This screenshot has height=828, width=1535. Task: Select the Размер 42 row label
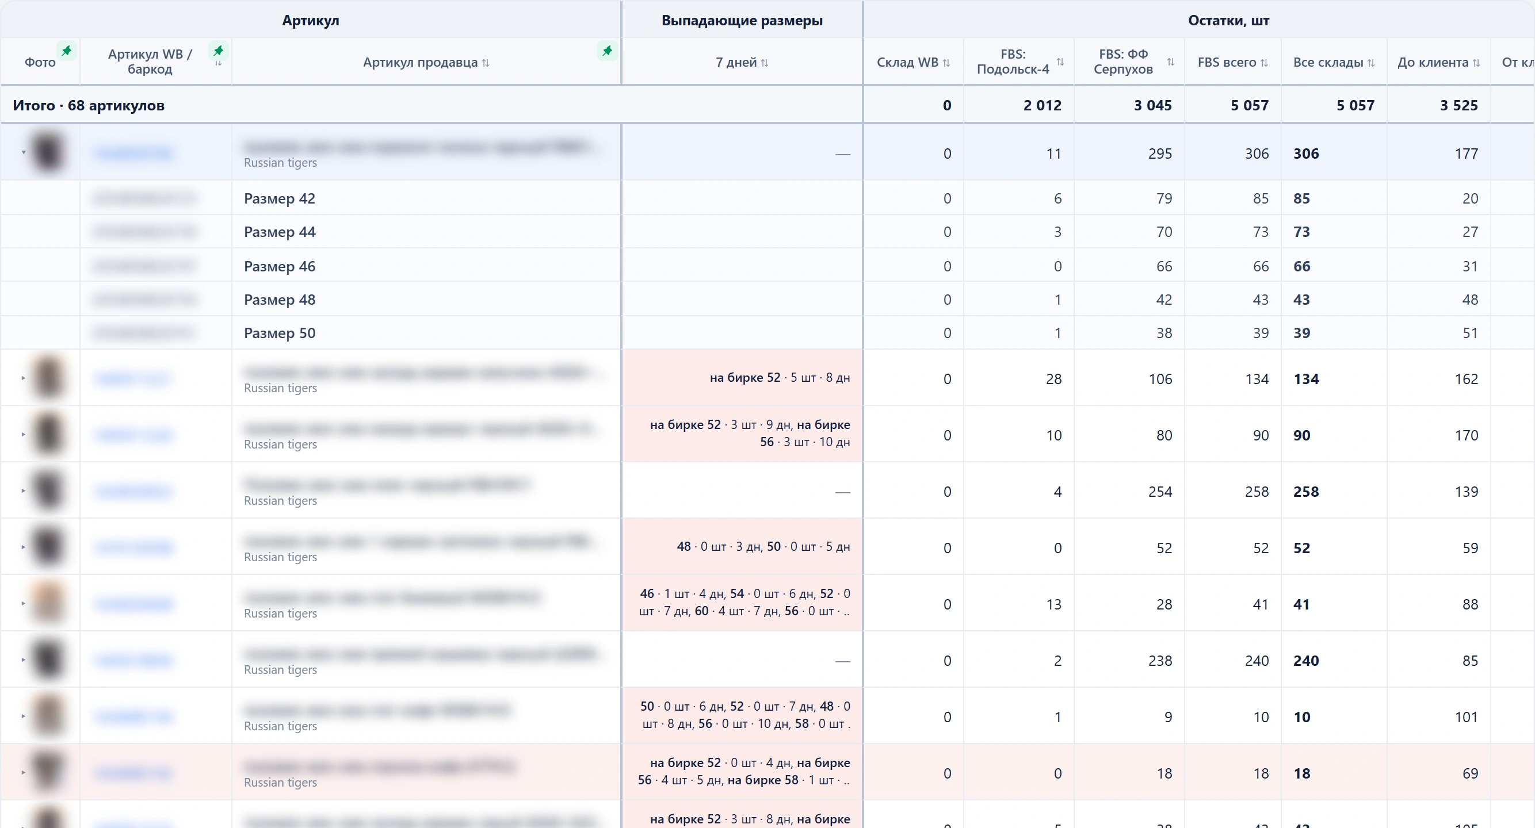tap(280, 198)
